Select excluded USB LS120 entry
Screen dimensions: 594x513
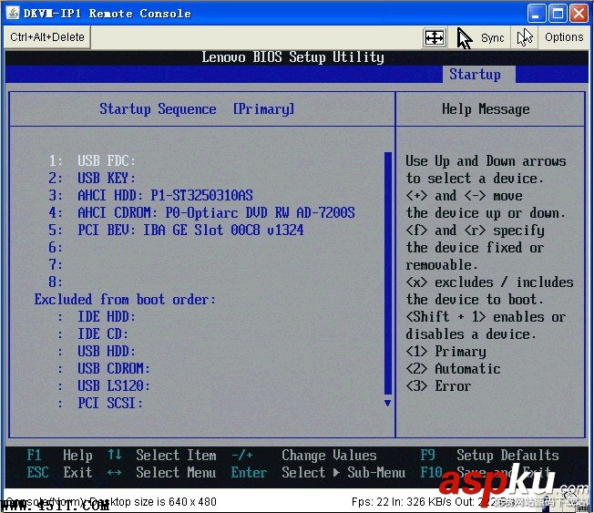pos(104,386)
